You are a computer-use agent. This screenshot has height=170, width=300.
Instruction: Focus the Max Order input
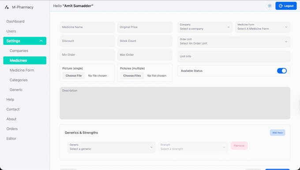click(145, 55)
